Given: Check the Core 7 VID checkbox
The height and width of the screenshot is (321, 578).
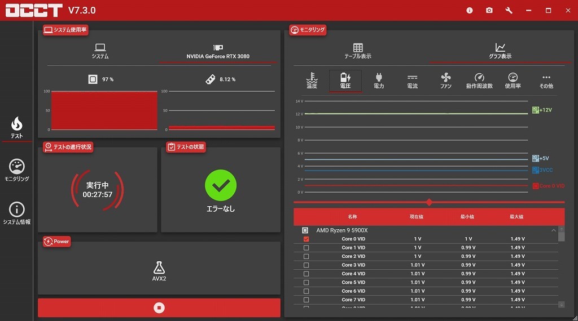Looking at the screenshot, I should [x=306, y=300].
